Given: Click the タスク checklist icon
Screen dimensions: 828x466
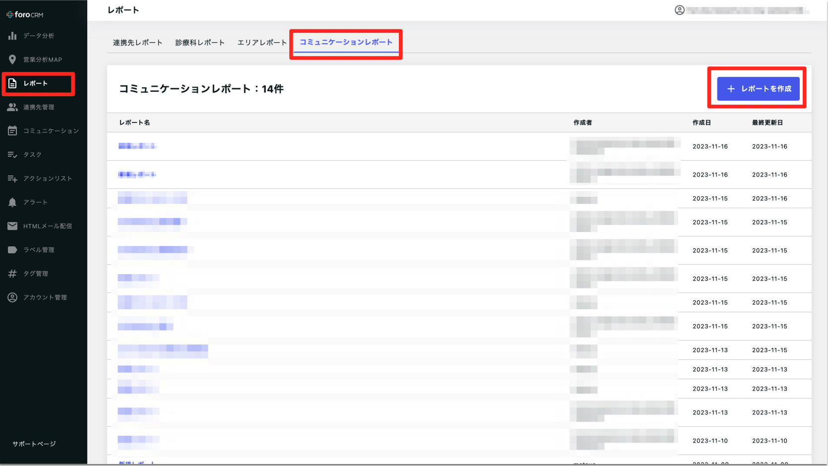Looking at the screenshot, I should click(x=12, y=155).
